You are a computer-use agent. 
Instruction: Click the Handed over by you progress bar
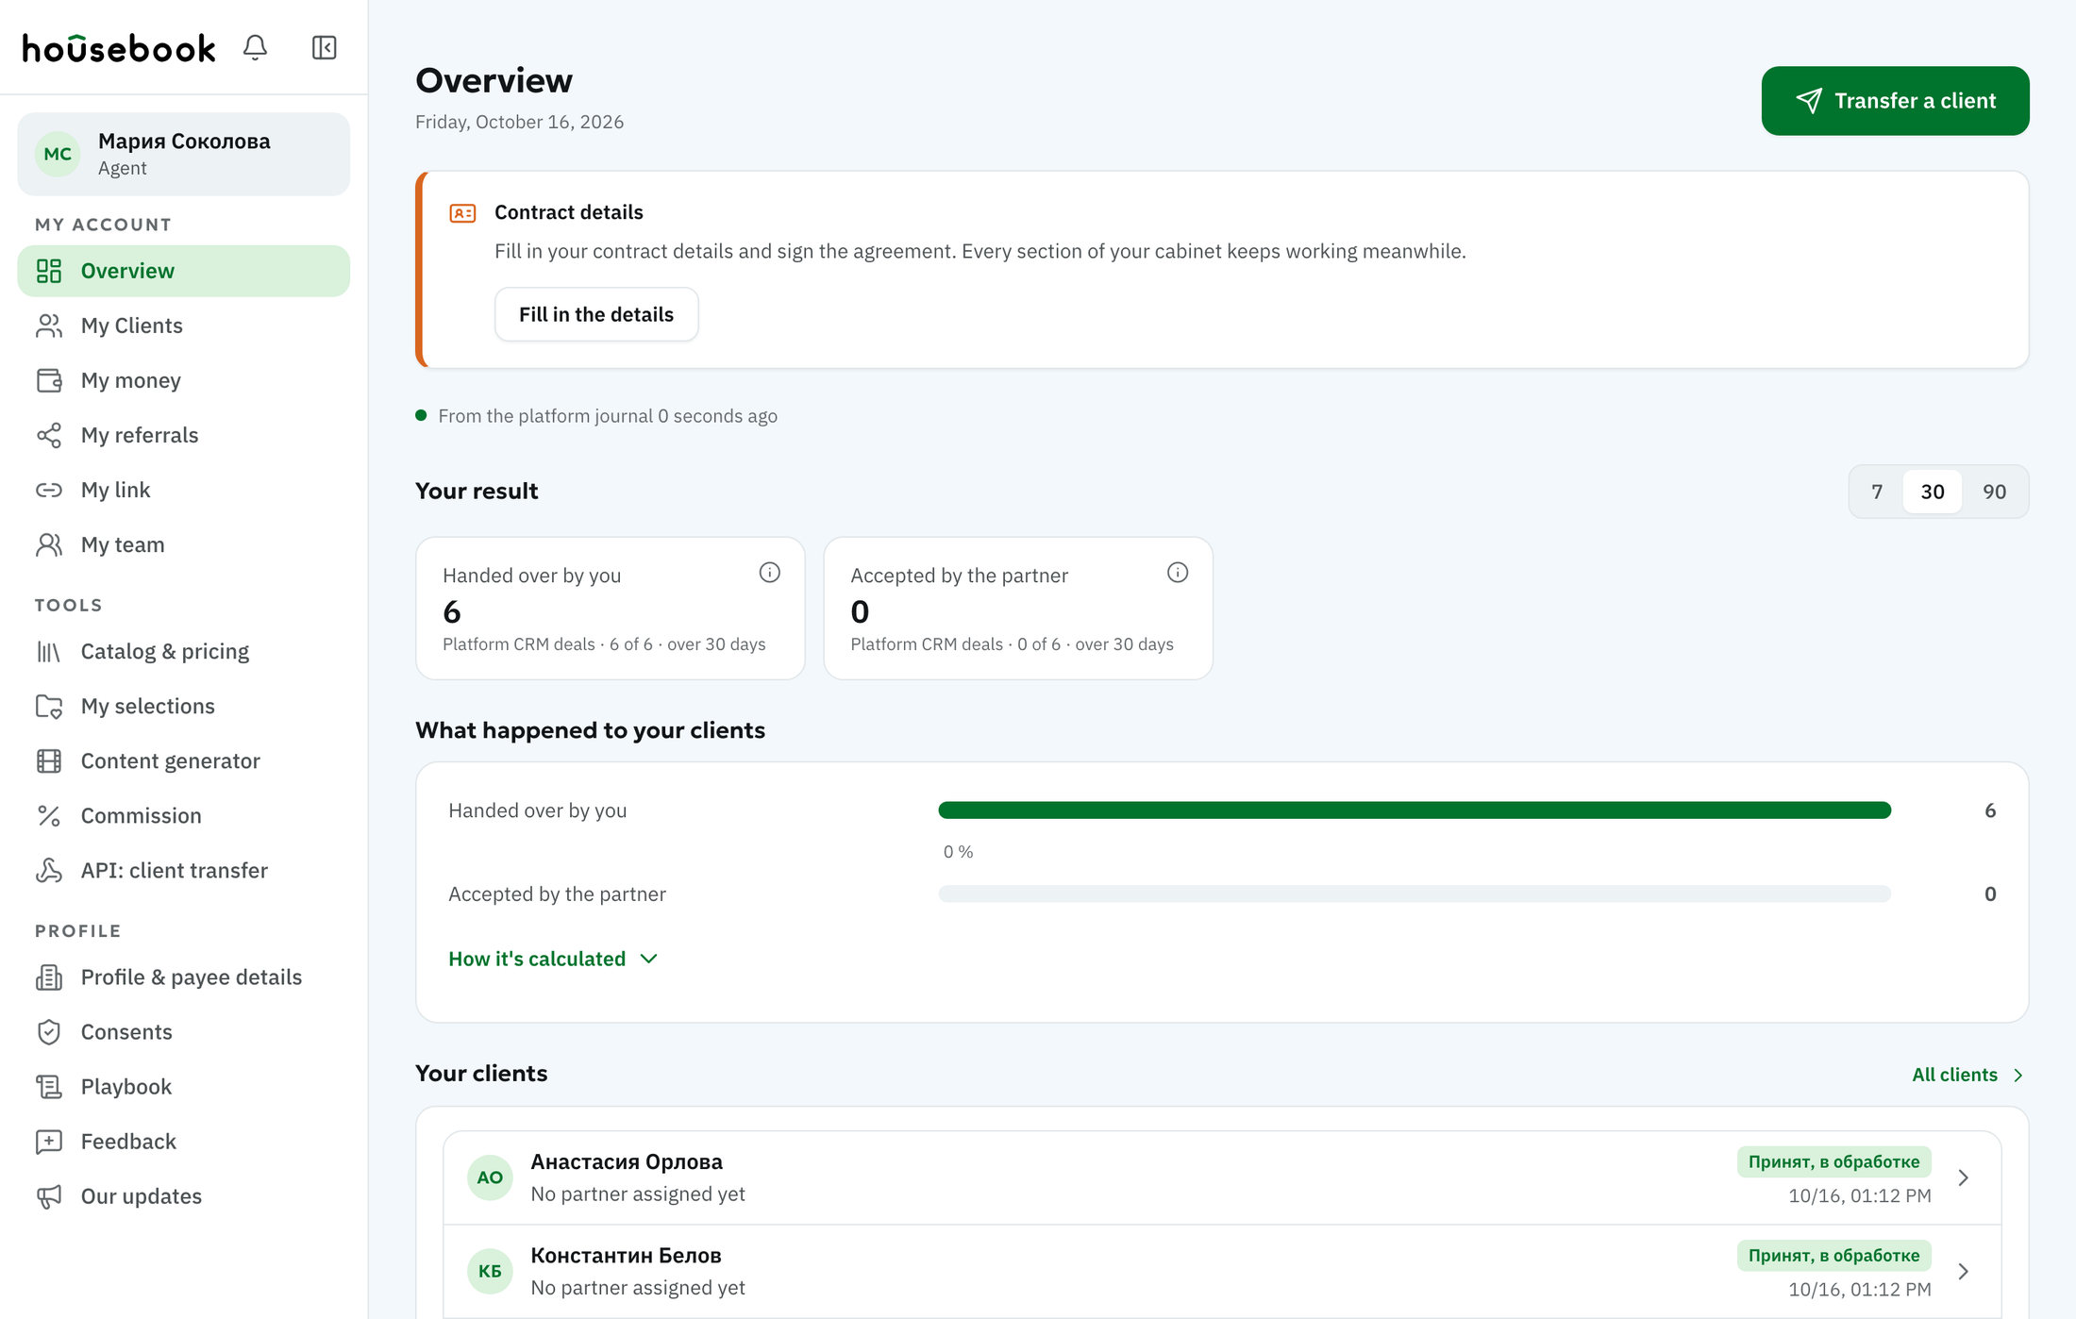coord(1415,810)
